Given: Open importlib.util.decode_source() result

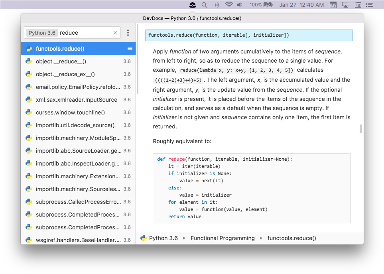Looking at the screenshot, I should click(x=78, y=125).
